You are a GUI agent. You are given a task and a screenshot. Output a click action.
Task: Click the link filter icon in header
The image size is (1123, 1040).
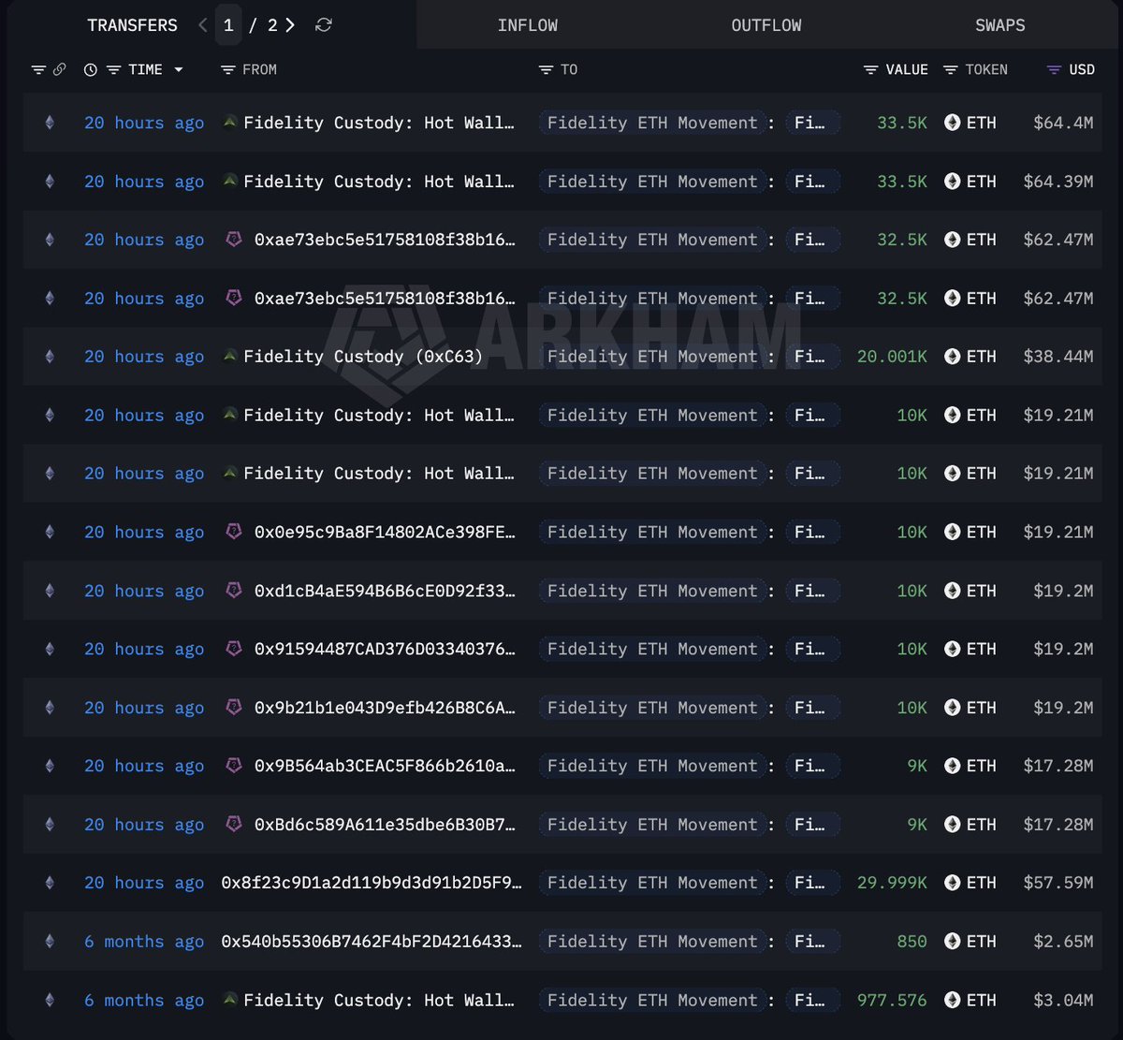click(60, 69)
